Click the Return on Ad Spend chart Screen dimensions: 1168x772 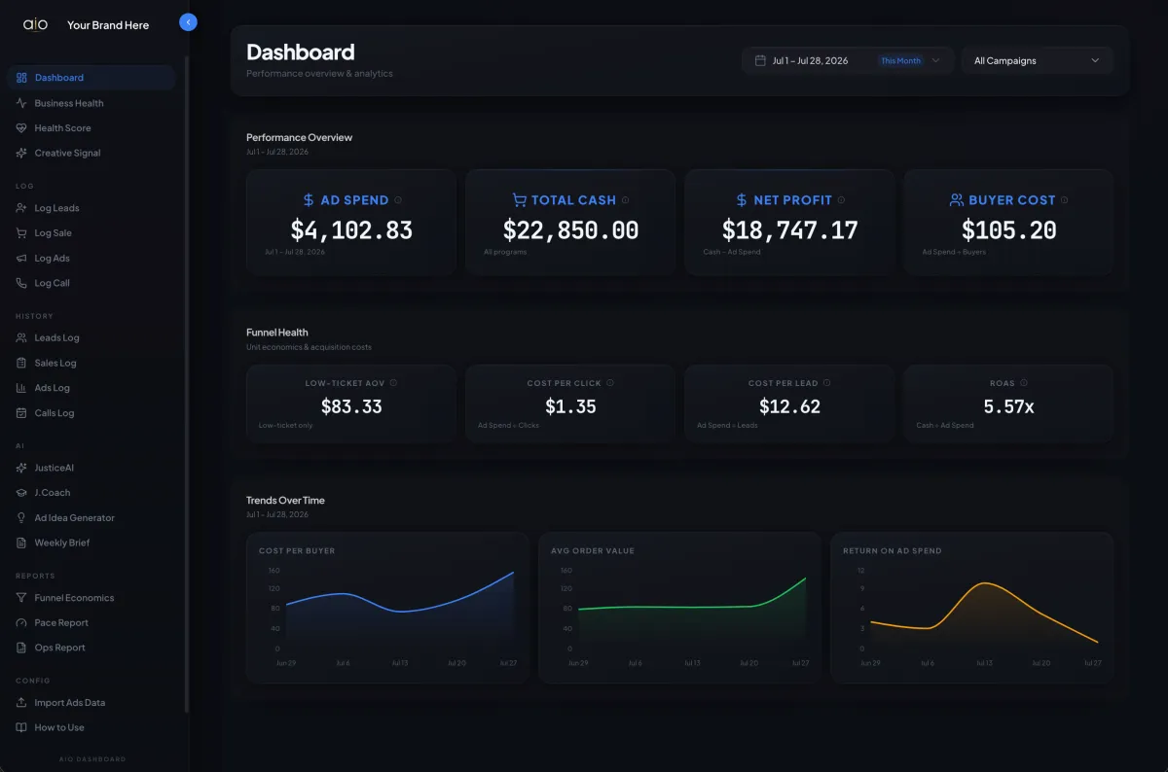coord(971,608)
